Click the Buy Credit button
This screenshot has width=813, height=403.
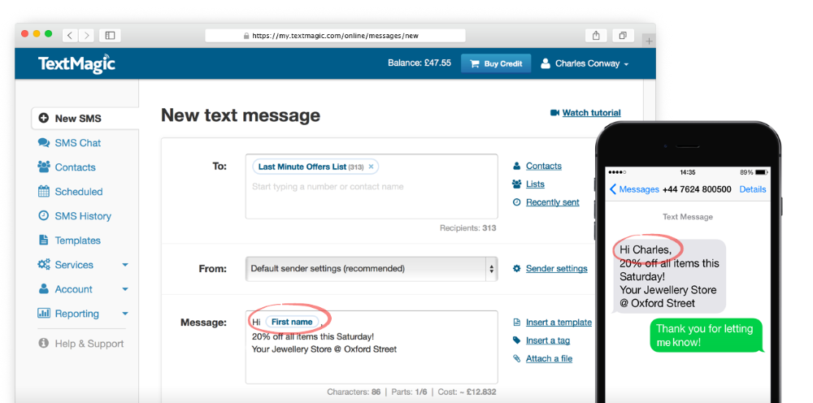click(496, 63)
